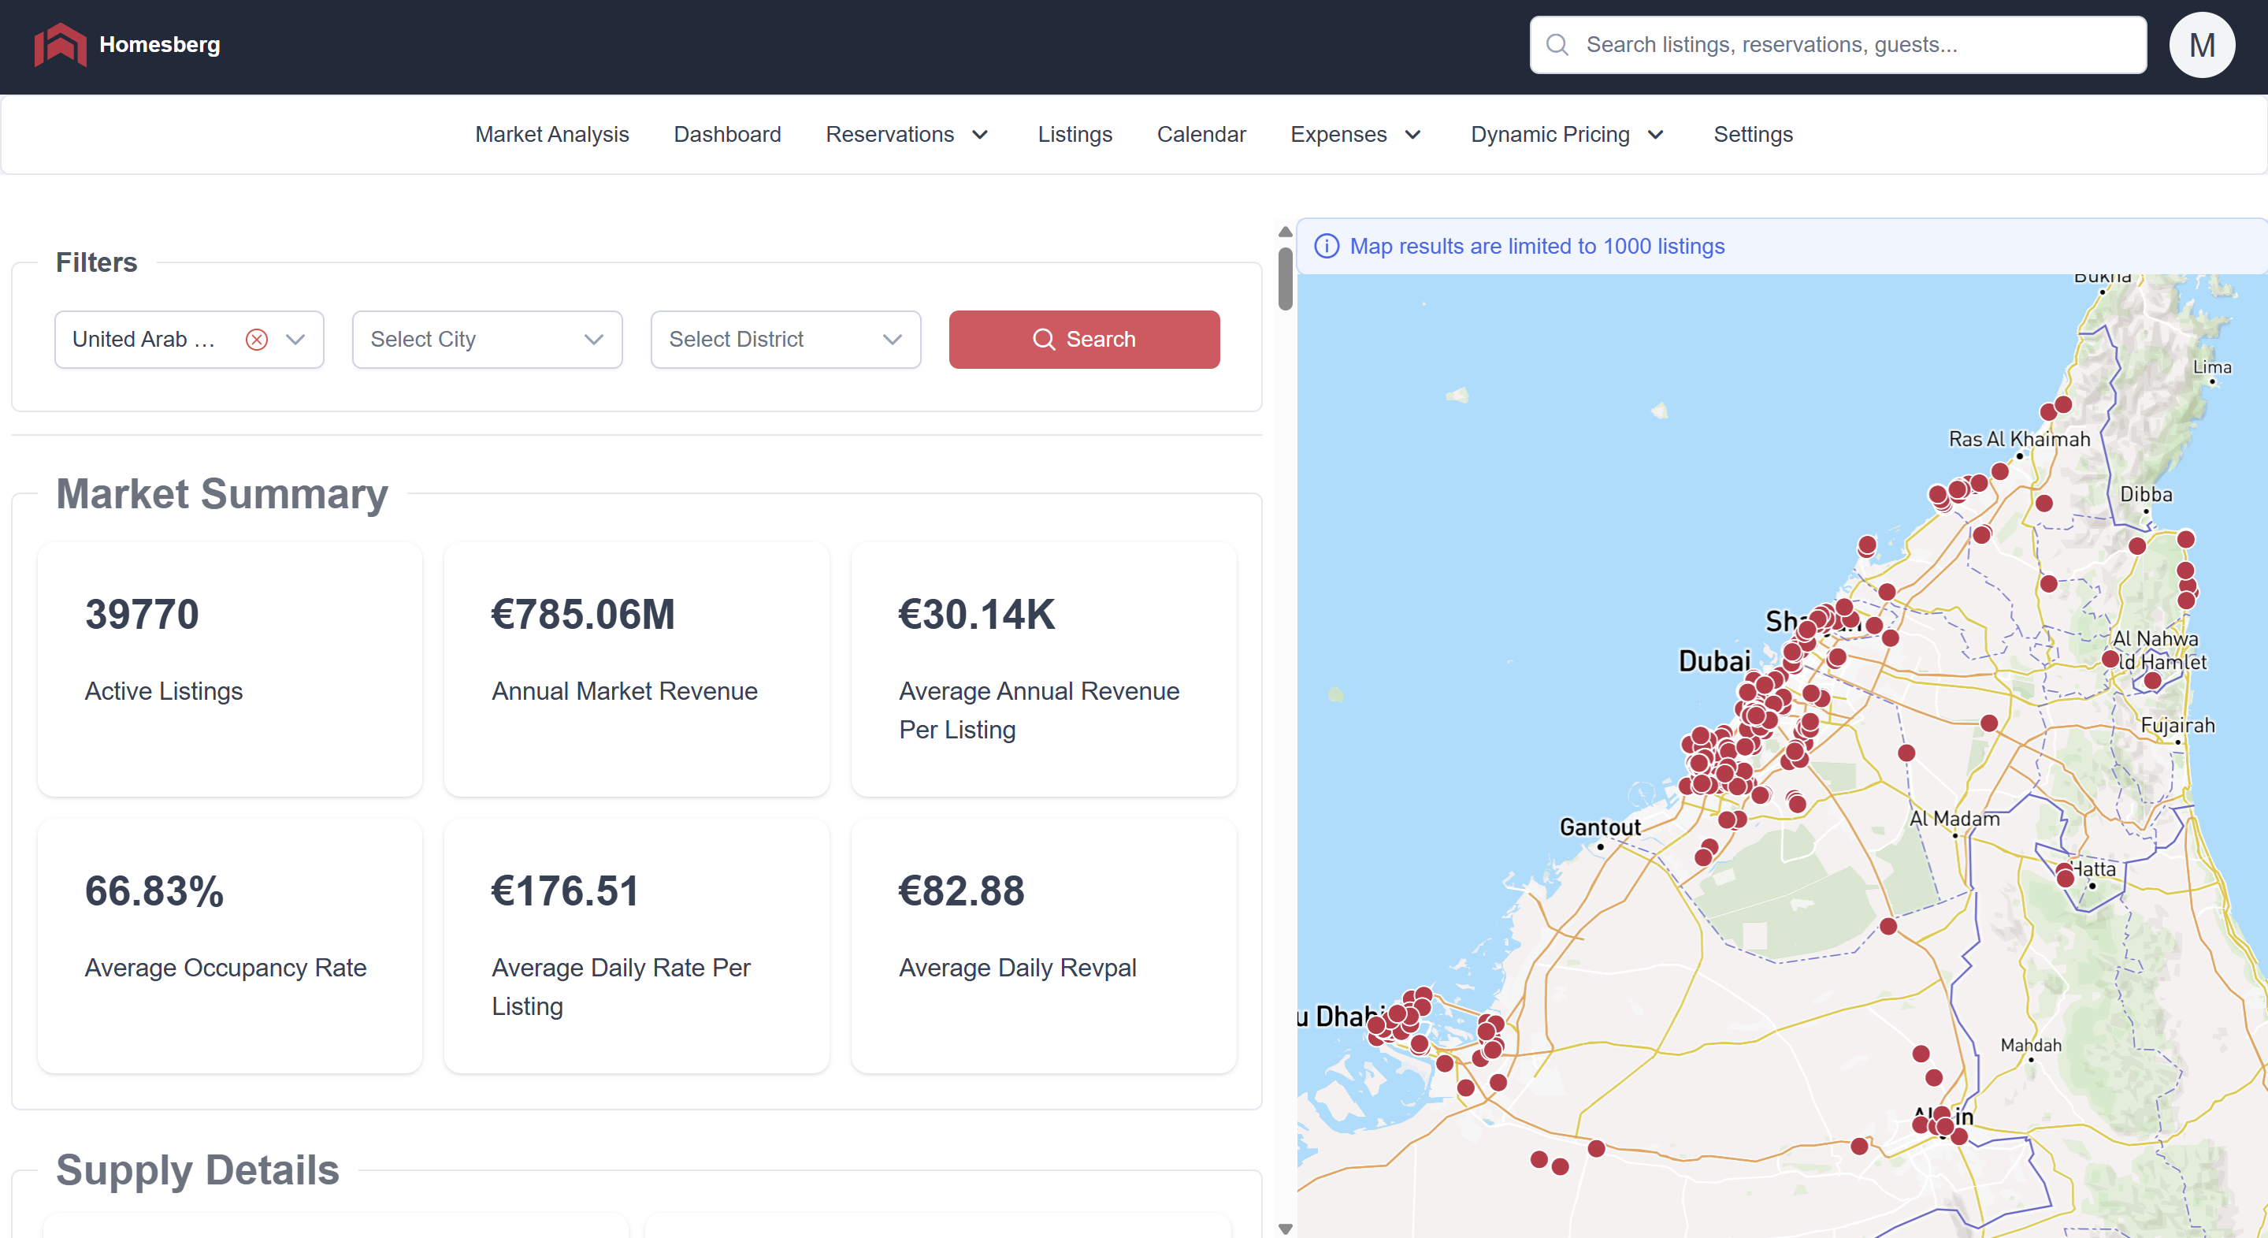Screen dimensions: 2268x1238
Task: Click the red Search button
Action: click(x=1084, y=340)
